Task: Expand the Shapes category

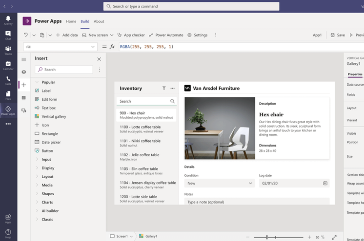Action: click(x=37, y=193)
